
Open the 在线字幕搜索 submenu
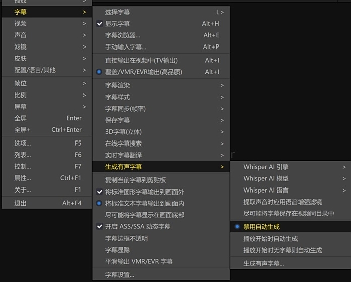coord(123,144)
